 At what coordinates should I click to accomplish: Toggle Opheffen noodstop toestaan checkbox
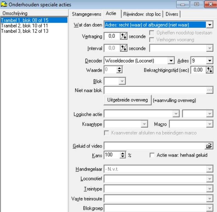pyautogui.click(x=152, y=33)
